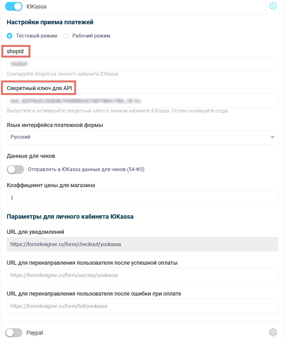This screenshot has width=285, height=340.
Task: Toggle sending receipt data to ЮKassa (54-ФЗ)
Action: tap(15, 170)
